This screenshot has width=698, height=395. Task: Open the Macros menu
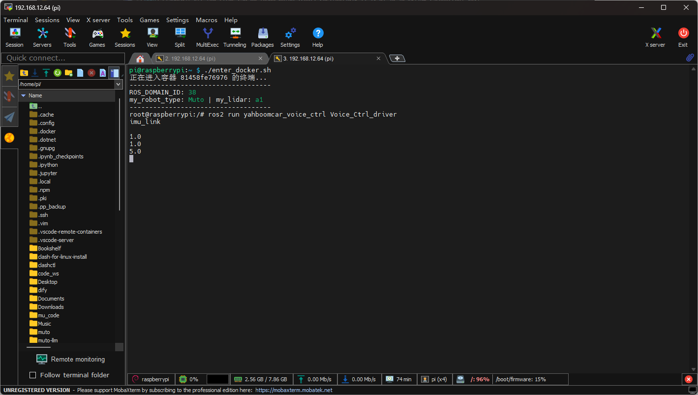point(207,20)
